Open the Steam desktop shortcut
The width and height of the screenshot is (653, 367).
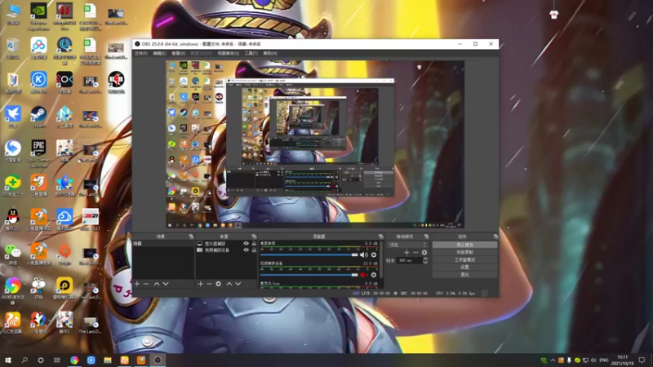click(x=38, y=117)
